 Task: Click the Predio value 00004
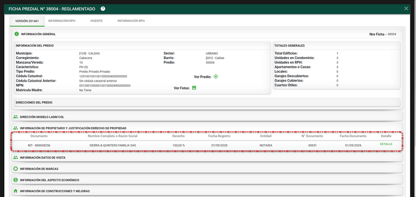210,63
